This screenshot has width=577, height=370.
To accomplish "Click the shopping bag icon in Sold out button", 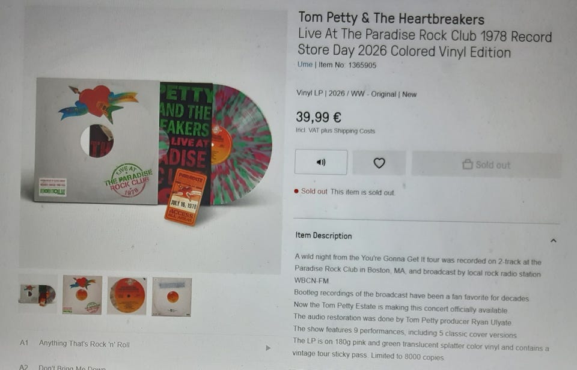I will point(468,164).
